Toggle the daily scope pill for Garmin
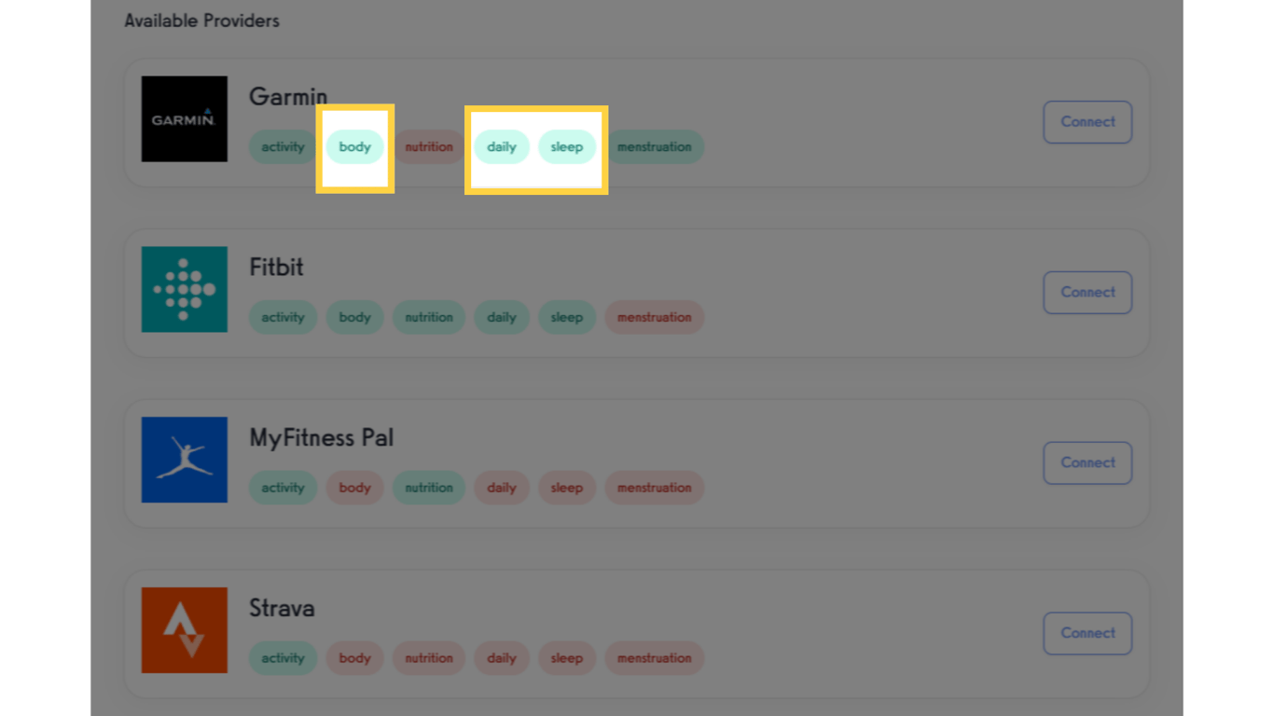Screen dimensions: 1274x716 (502, 146)
